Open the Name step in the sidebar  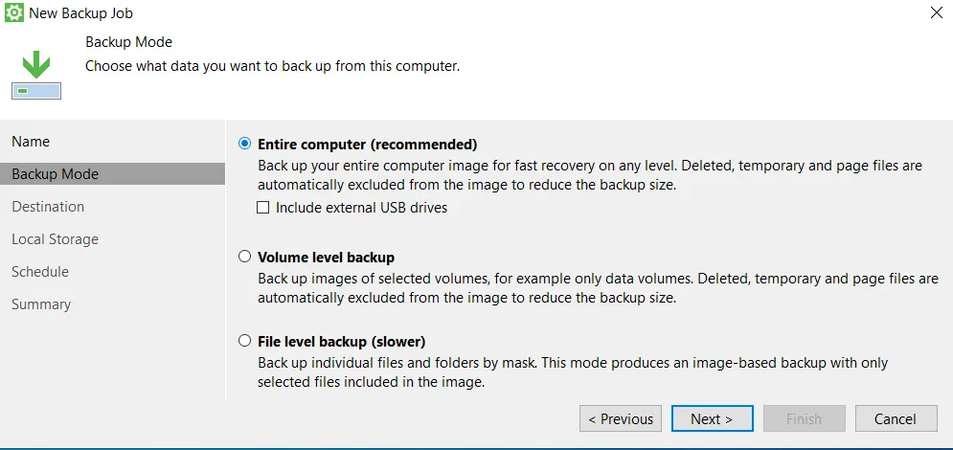point(31,142)
